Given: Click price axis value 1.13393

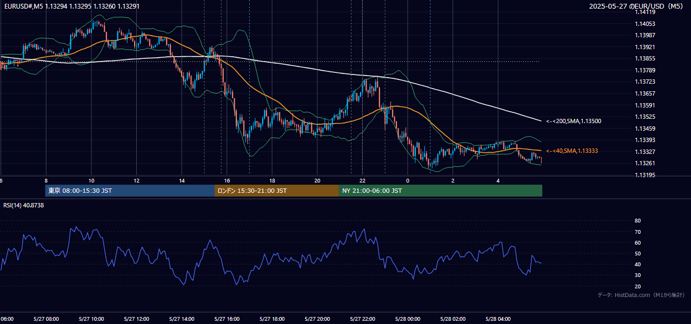Looking at the screenshot, I should (645, 140).
